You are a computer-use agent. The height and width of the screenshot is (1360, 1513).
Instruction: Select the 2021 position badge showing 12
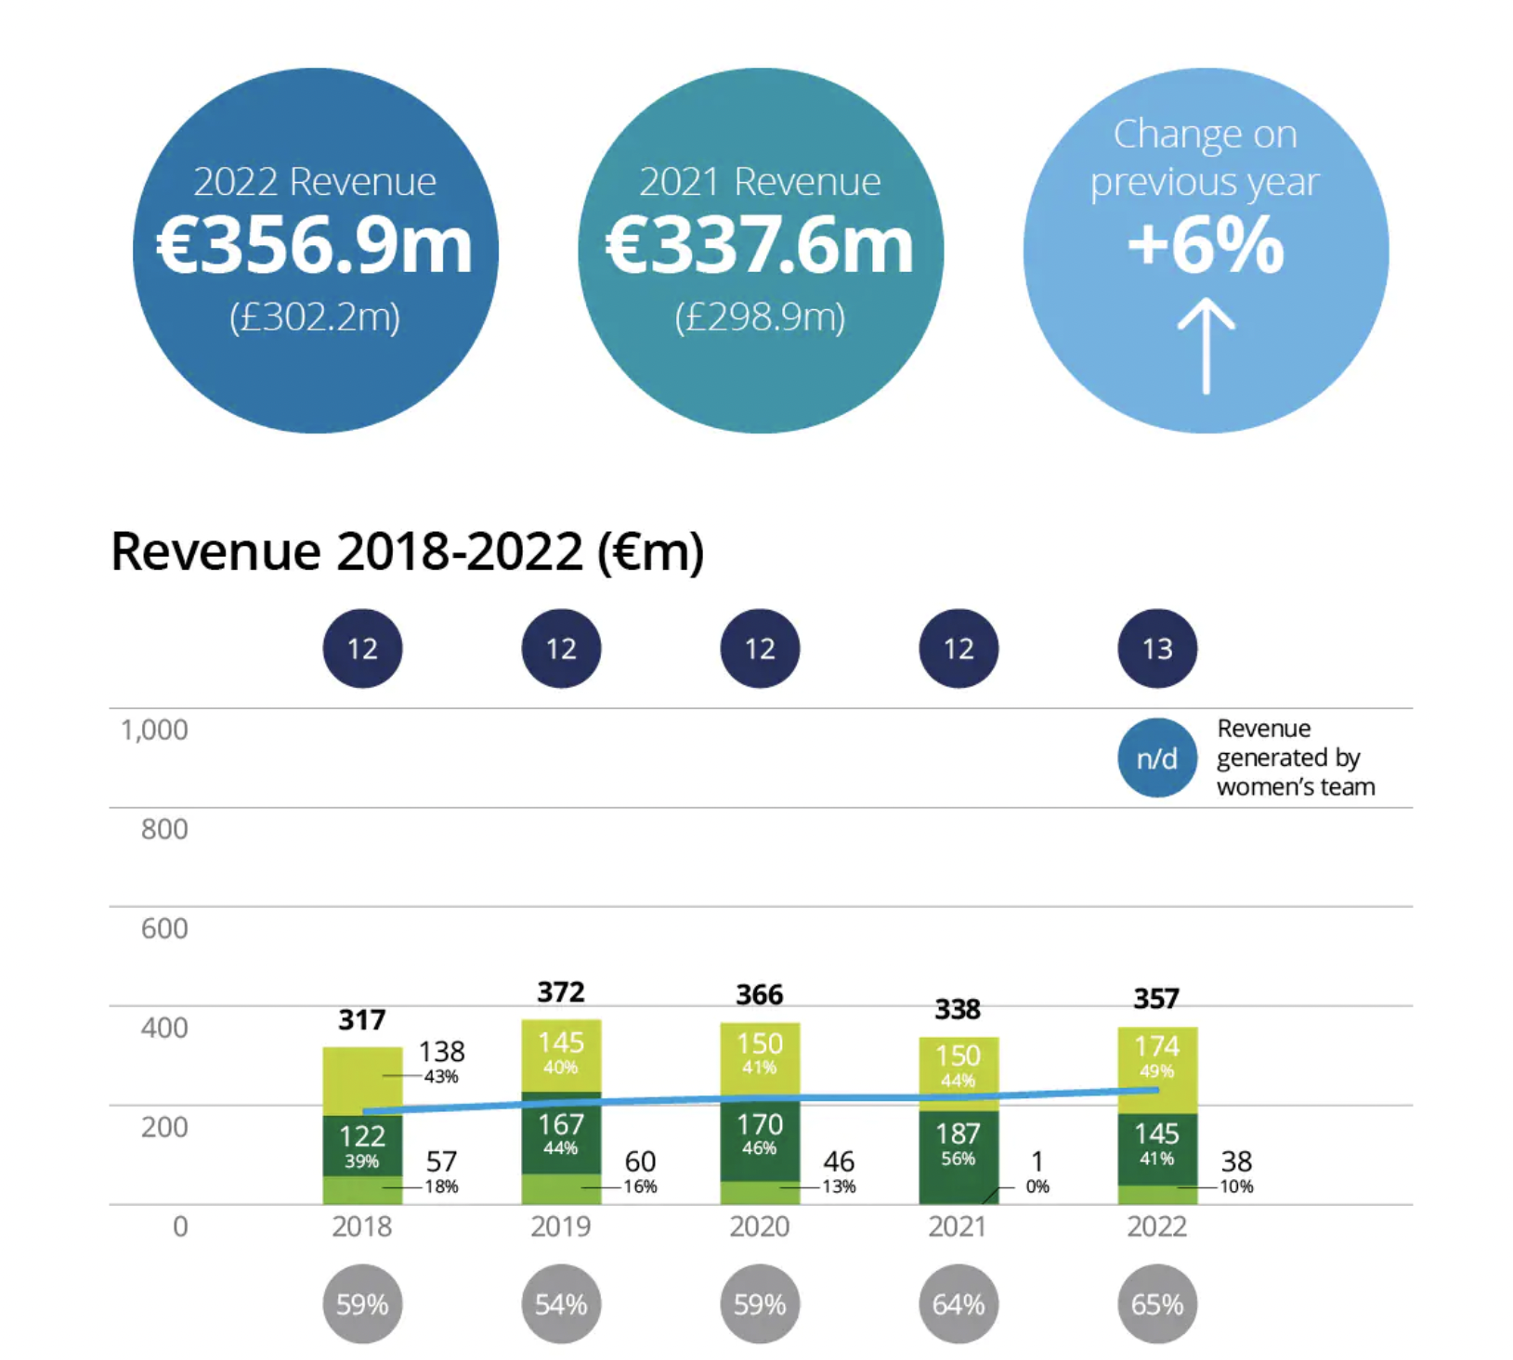(x=959, y=648)
